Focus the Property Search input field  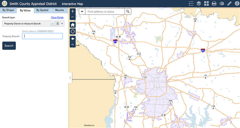[x=43, y=36]
